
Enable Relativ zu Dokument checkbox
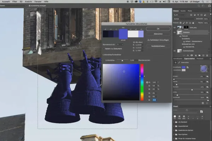point(104,49)
